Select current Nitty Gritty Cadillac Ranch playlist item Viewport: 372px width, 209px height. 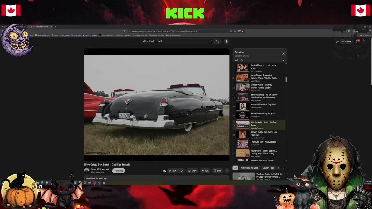(259, 125)
